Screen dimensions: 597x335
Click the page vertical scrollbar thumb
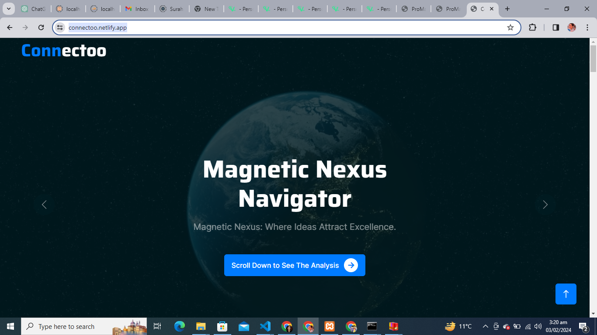(x=593, y=59)
